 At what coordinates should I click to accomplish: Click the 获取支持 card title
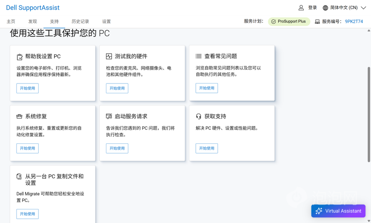coord(215,116)
